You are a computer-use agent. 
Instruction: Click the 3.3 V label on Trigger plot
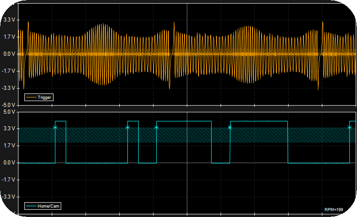tap(9, 20)
